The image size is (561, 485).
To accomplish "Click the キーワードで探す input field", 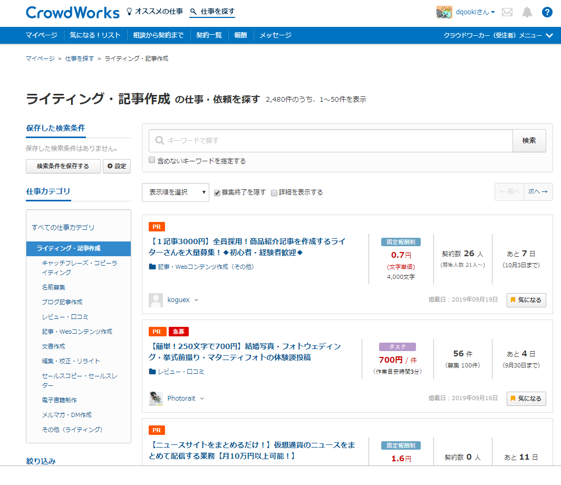I will [331, 141].
